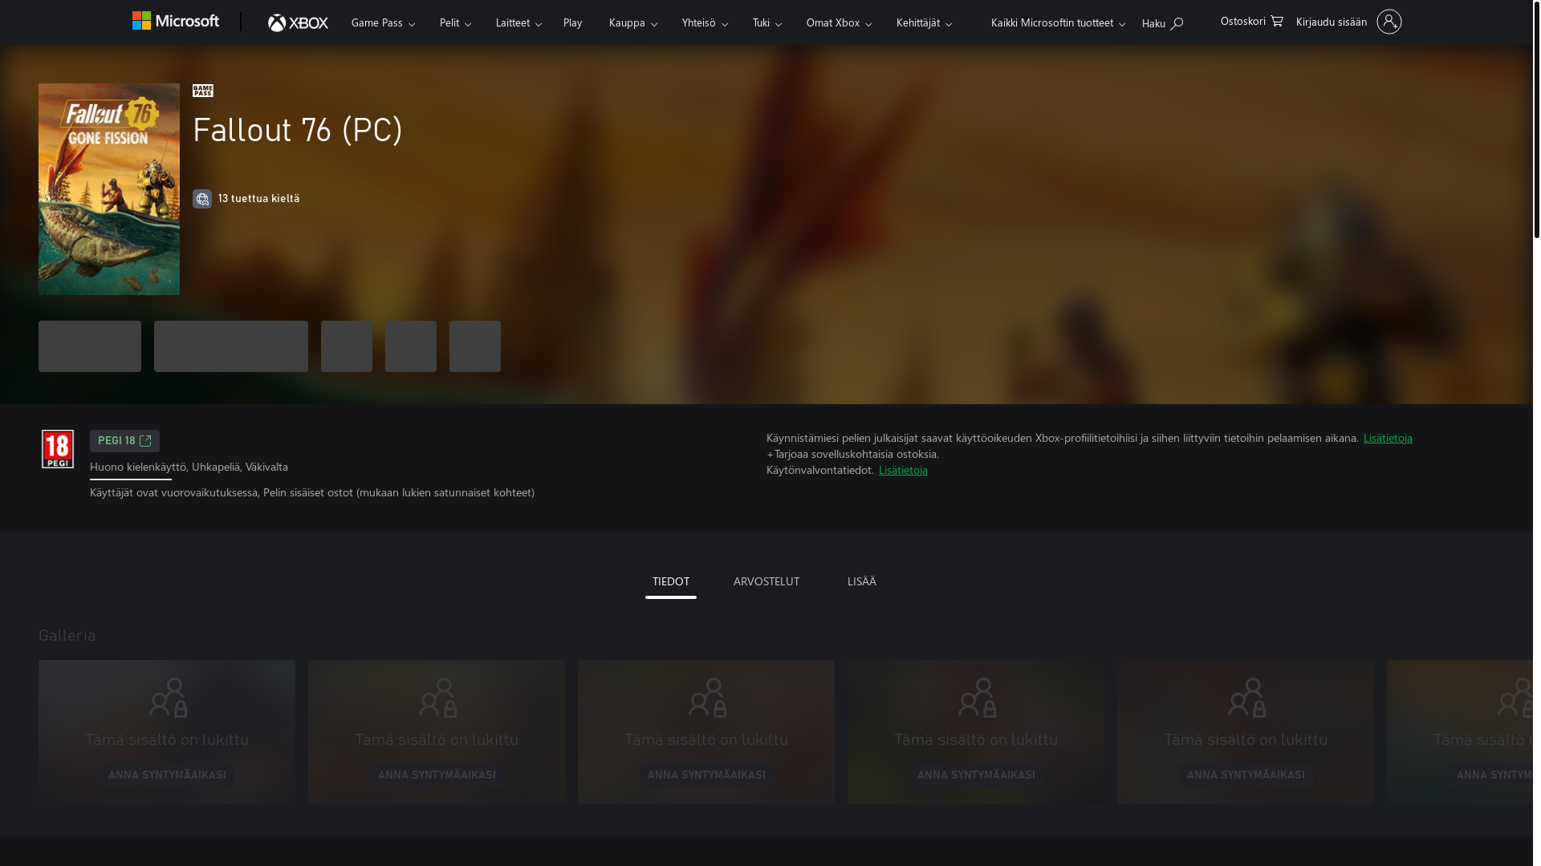
Task: Click ANNA SYNTYMÄAIKASI in second gallery tile
Action: click(437, 775)
